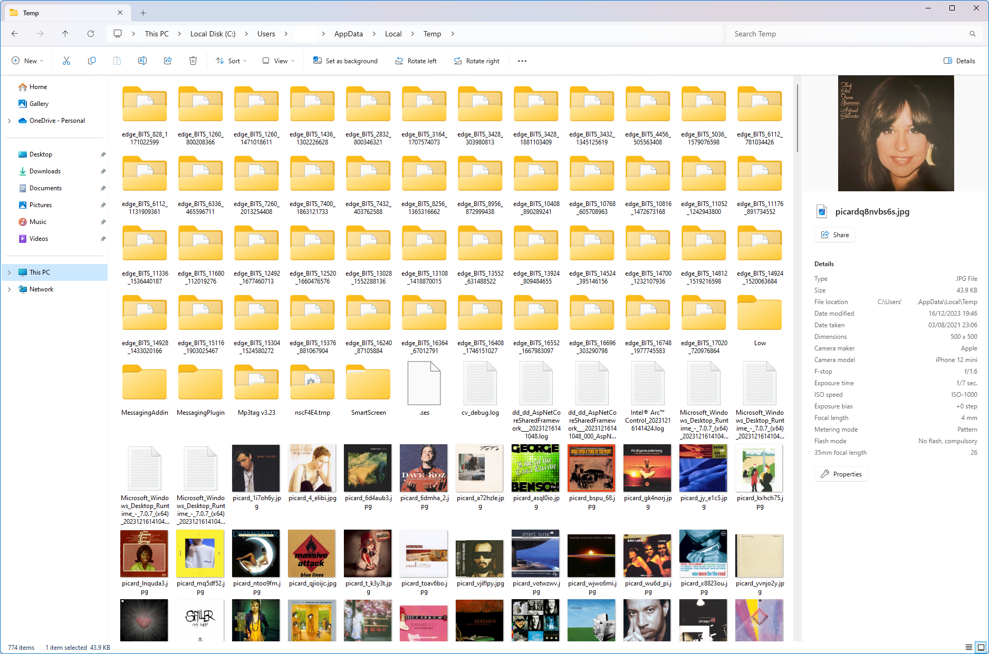Screen dimensions: 989x654
Task: Expand chevron after Temp in address bar
Action: tap(453, 34)
